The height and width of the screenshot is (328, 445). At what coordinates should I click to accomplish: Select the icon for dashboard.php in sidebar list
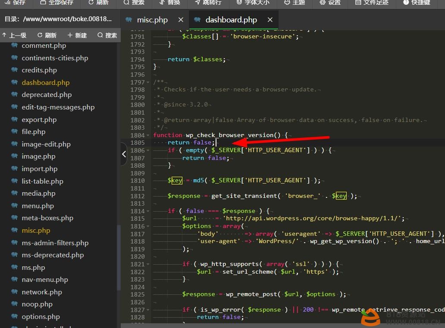[15, 83]
